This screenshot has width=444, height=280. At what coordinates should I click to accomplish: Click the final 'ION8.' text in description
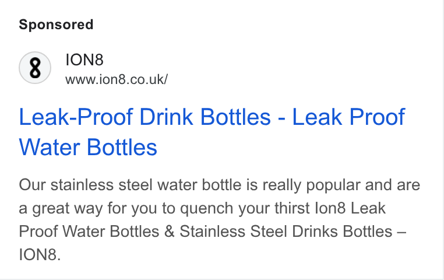coord(40,254)
